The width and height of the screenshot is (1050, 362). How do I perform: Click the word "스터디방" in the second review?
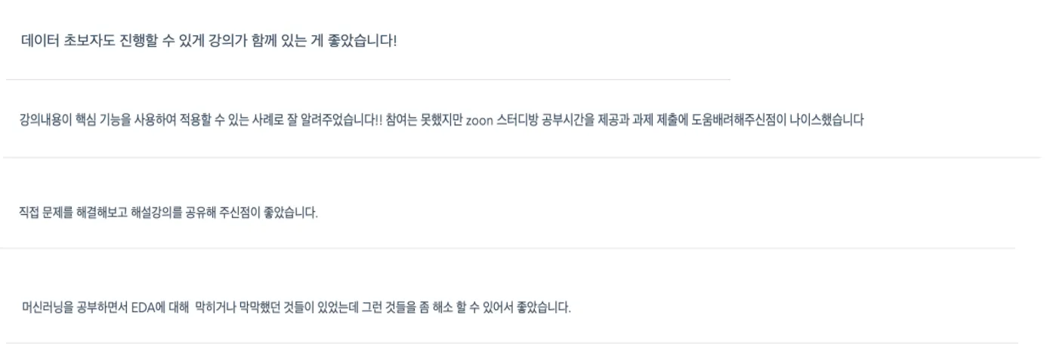coord(516,121)
